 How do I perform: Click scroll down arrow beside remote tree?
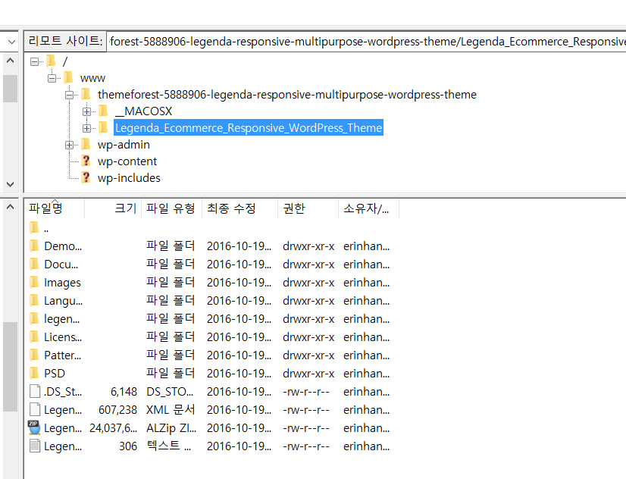(x=11, y=184)
